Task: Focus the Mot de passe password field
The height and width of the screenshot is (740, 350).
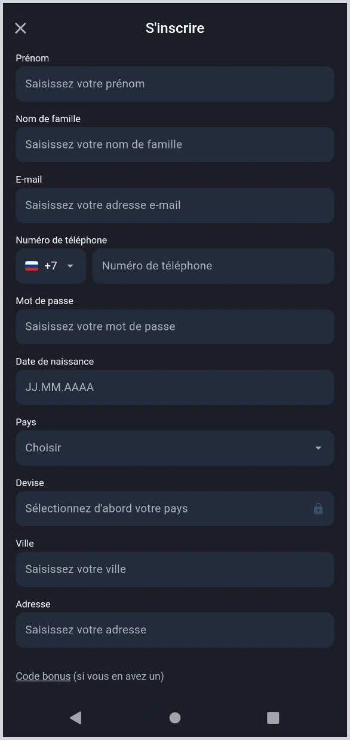Action: click(175, 326)
